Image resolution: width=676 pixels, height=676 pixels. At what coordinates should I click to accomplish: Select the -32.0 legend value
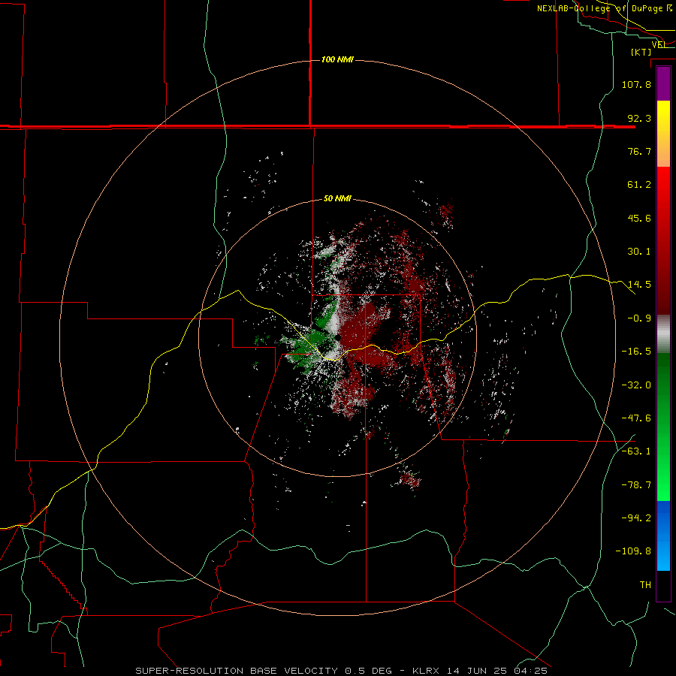pyautogui.click(x=636, y=385)
